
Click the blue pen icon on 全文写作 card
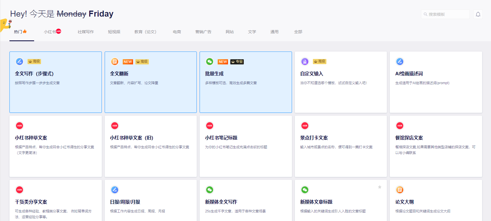click(x=20, y=61)
